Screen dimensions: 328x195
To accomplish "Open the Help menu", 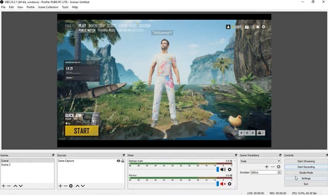I will click(x=75, y=7).
